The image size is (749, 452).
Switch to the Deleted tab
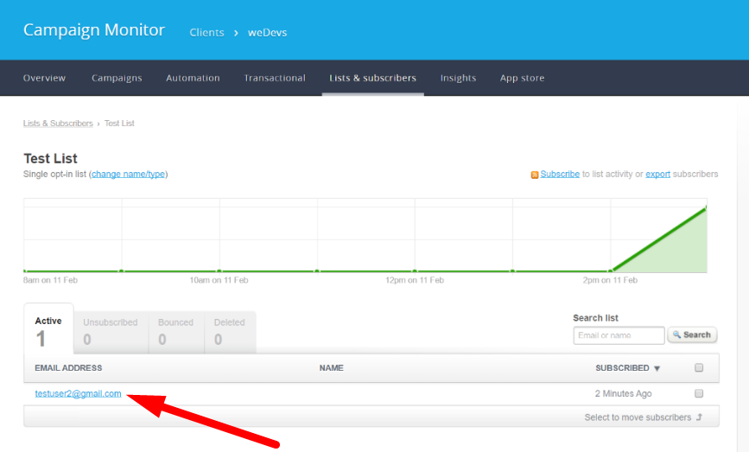tap(230, 333)
